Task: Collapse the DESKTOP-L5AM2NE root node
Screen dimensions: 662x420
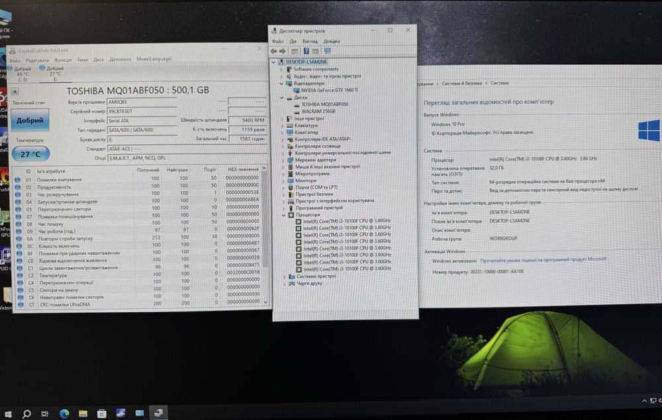Action: coord(273,62)
